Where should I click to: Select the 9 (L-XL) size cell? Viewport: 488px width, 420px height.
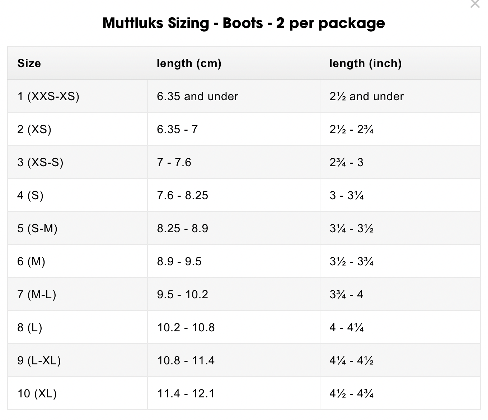click(x=39, y=360)
